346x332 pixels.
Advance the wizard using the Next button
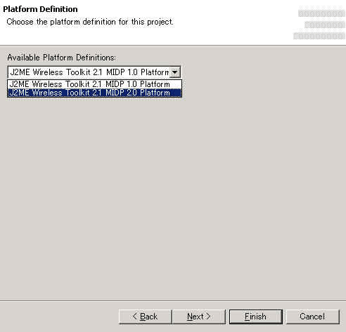coord(198,317)
